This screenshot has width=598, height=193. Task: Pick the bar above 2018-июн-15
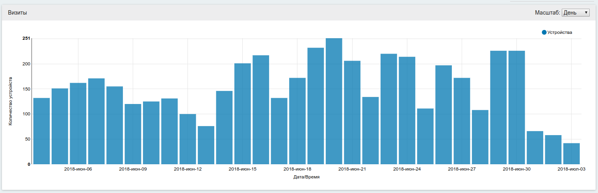(x=242, y=114)
